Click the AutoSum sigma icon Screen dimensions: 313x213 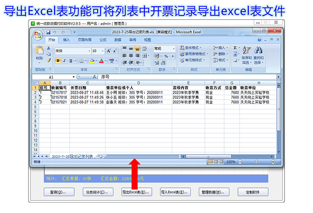pos(235,48)
